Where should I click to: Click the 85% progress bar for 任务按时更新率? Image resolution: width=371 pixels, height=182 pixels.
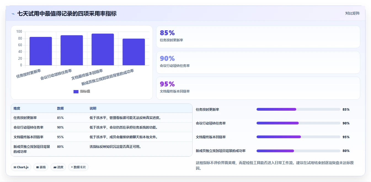pos(298,109)
